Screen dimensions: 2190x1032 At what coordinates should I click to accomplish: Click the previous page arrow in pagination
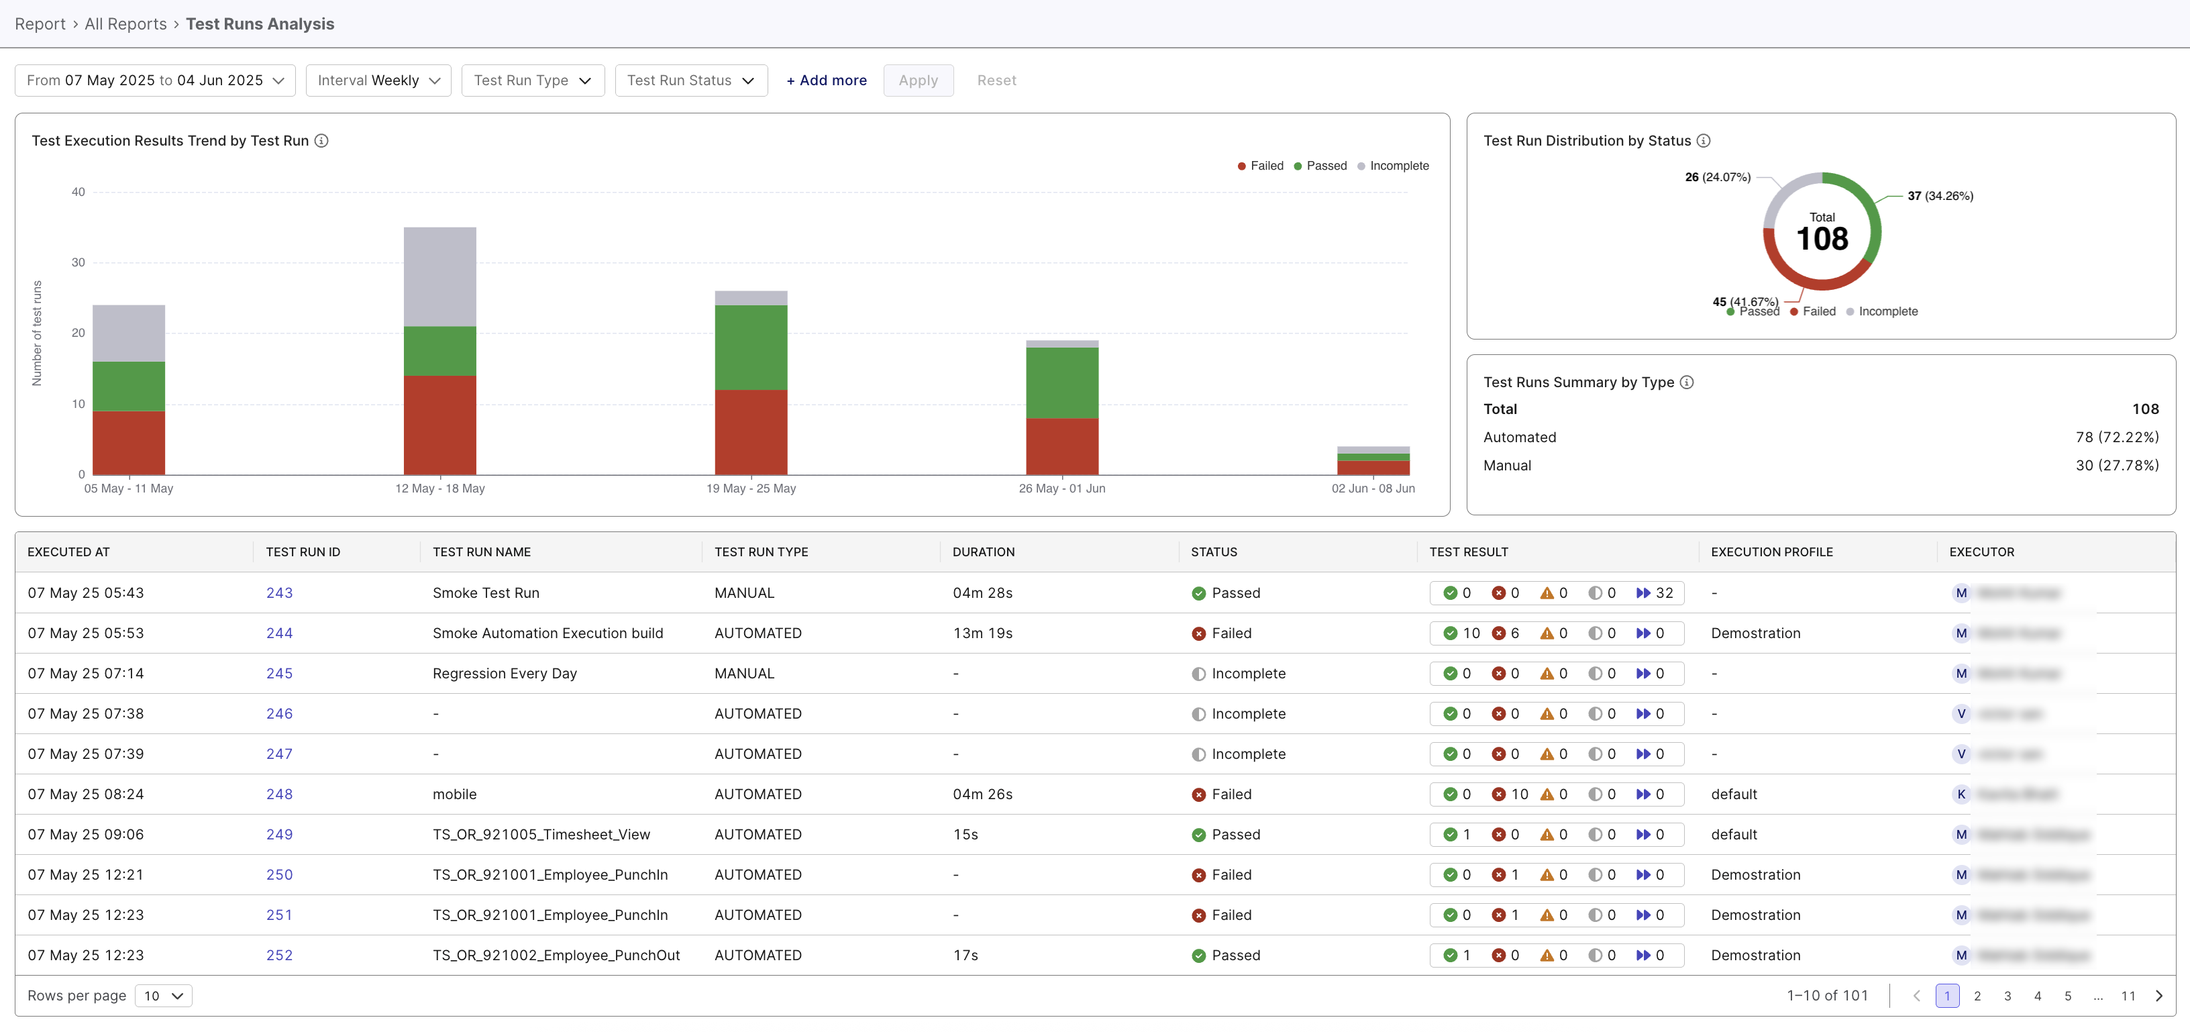pos(1916,996)
